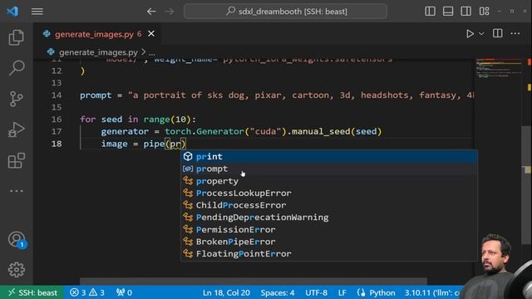Open More Actions ellipsis in editor toolbar
Viewport: 532px width, 299px height.
515,33
